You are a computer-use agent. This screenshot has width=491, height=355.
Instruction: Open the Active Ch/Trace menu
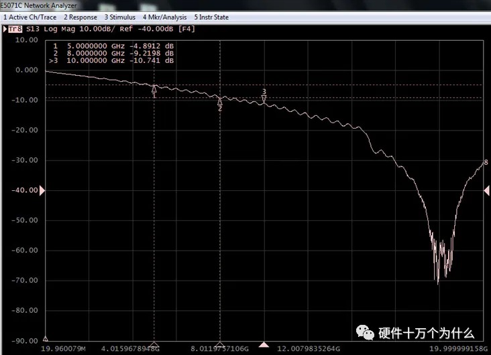tap(30, 17)
